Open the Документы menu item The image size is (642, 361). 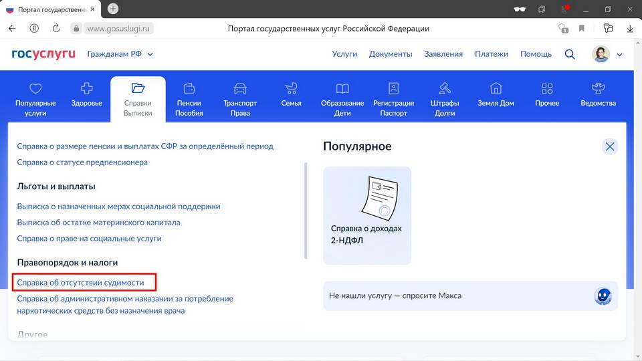pyautogui.click(x=391, y=54)
